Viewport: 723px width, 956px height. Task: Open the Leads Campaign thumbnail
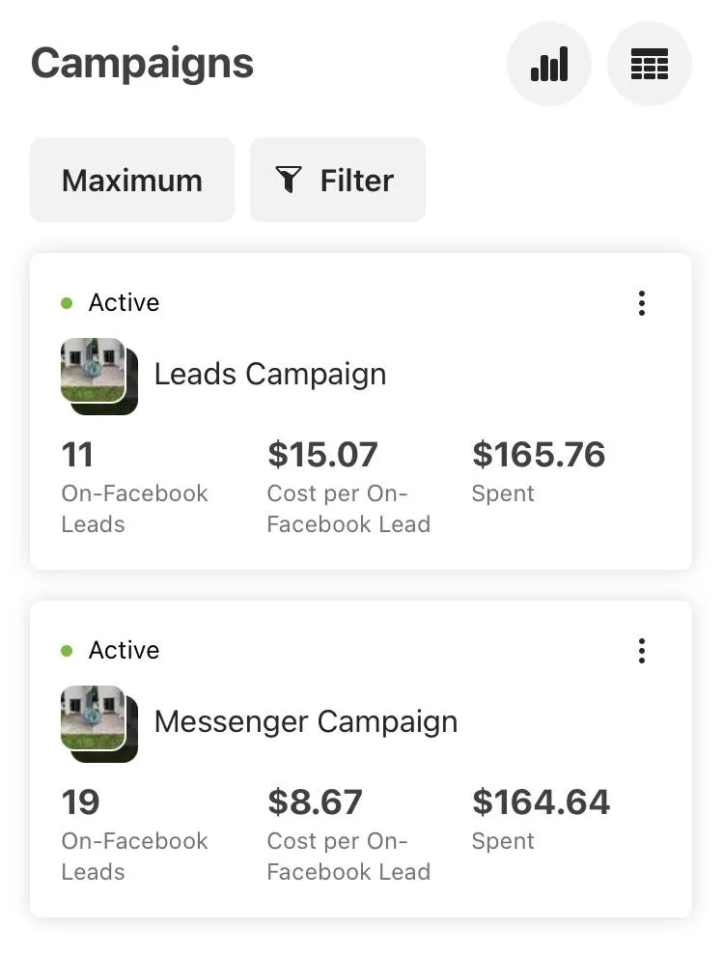99,377
